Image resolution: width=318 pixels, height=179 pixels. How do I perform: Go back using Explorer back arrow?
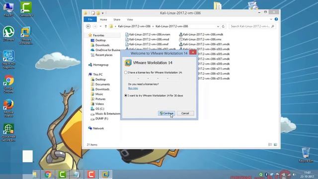click(x=88, y=26)
